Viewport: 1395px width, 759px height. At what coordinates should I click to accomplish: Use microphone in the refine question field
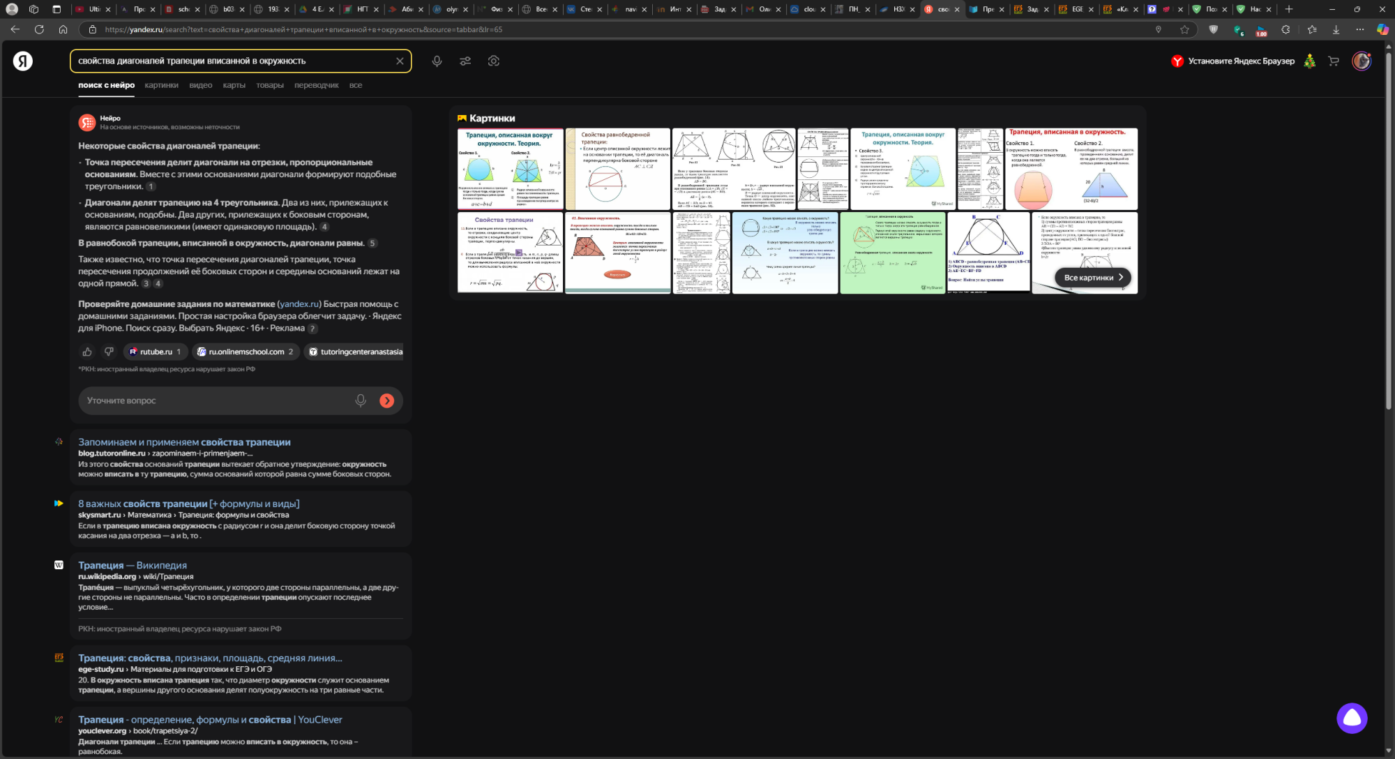361,400
